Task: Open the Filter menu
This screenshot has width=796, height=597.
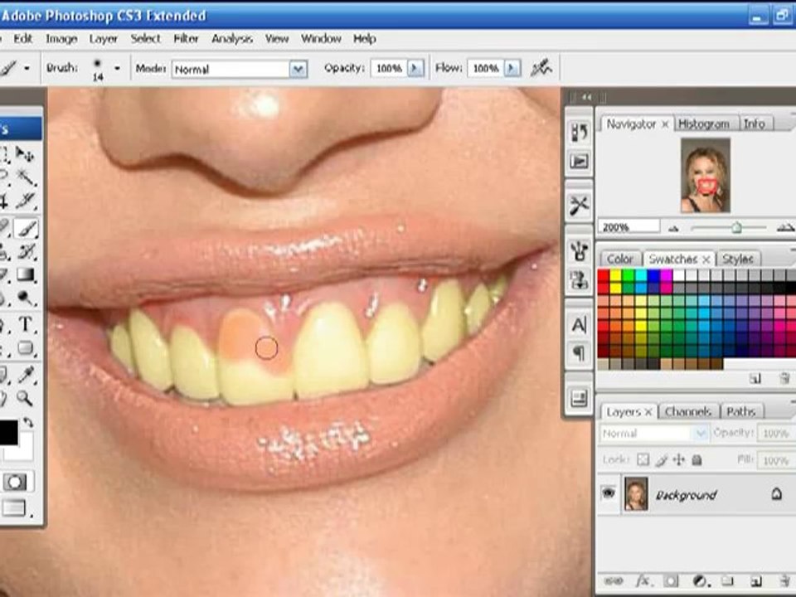Action: pos(186,39)
